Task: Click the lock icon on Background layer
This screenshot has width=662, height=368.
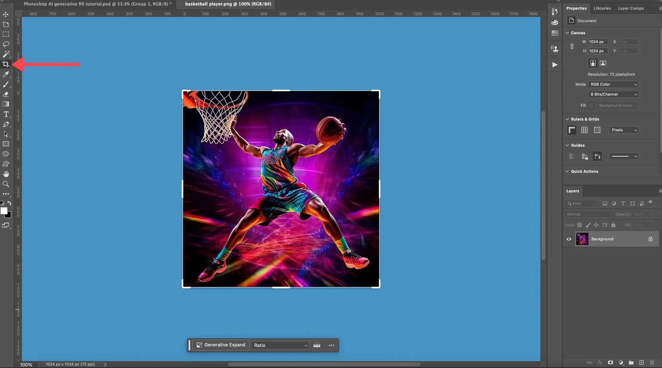Action: (650, 239)
